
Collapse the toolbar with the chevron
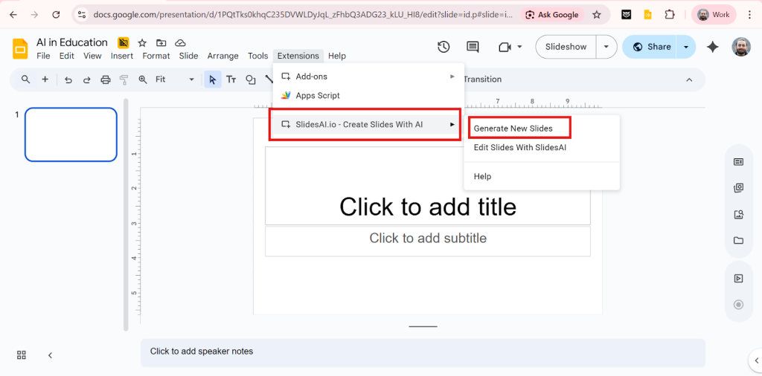[689, 80]
